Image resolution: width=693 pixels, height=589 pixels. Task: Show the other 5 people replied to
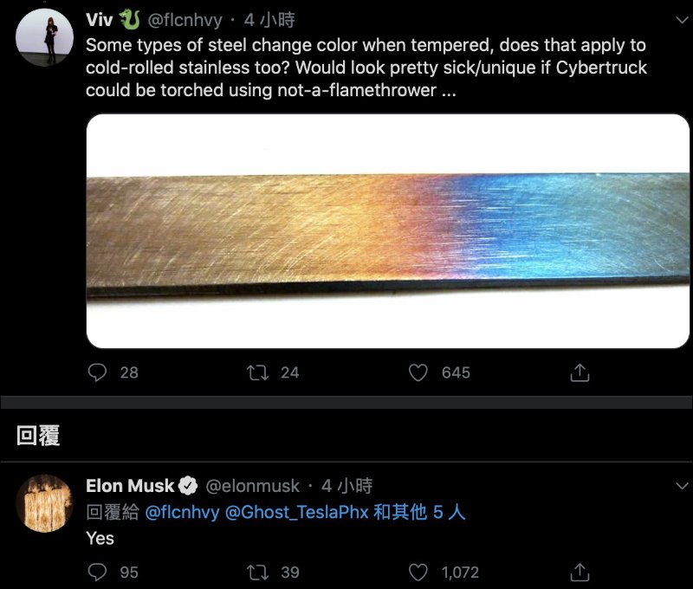pyautogui.click(x=419, y=512)
